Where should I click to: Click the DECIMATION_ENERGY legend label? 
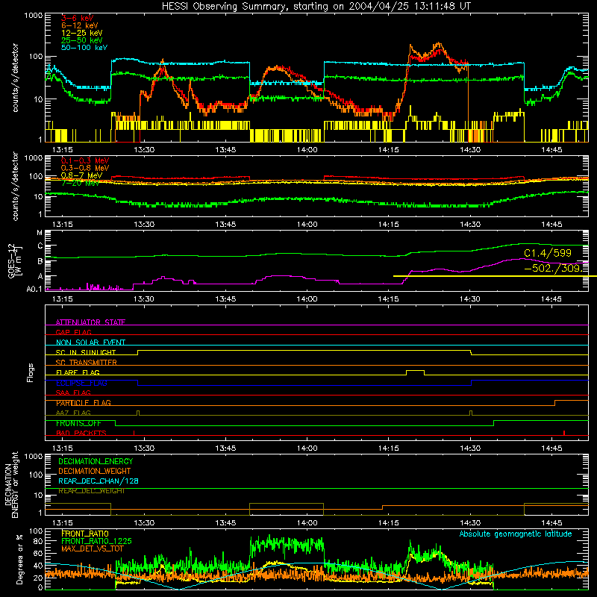click(96, 461)
